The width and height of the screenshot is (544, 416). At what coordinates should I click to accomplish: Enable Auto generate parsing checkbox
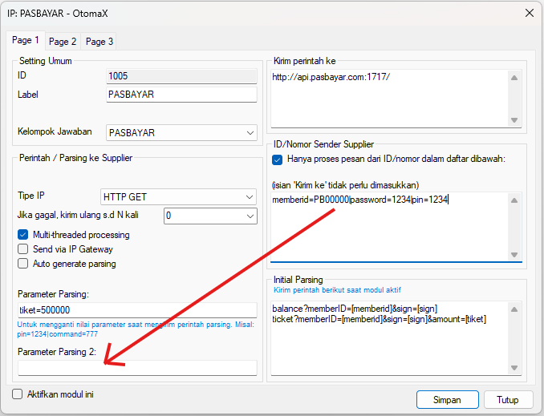tap(23, 264)
